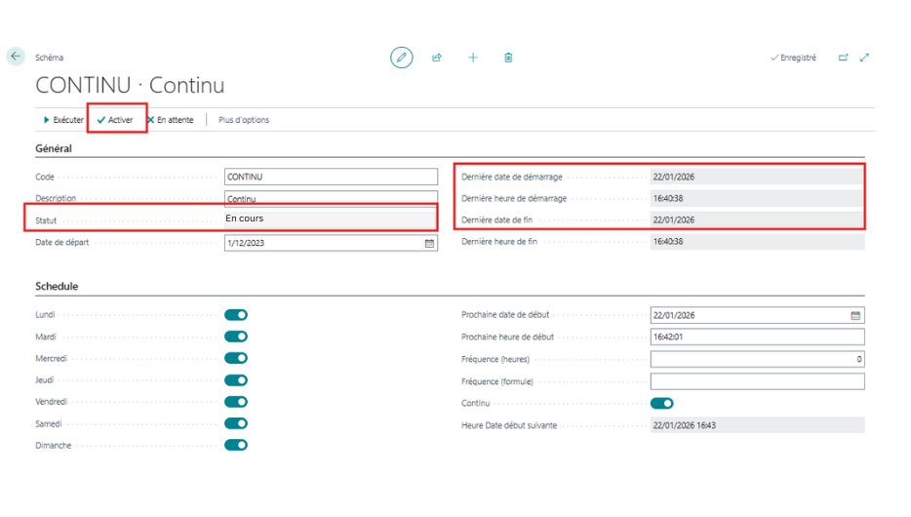Toggle the Dimanche switch

(x=236, y=445)
